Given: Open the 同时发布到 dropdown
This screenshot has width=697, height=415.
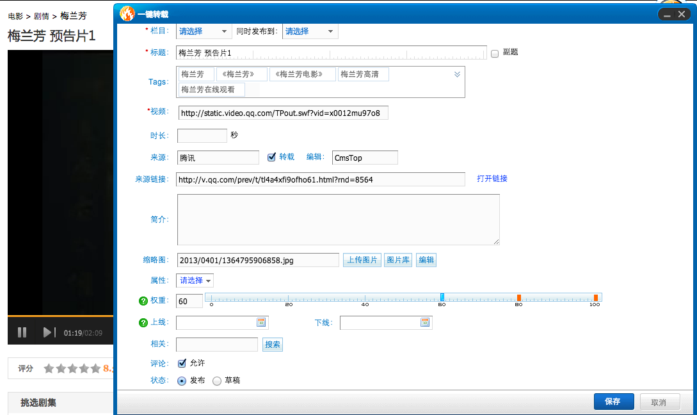Looking at the screenshot, I should (x=310, y=31).
